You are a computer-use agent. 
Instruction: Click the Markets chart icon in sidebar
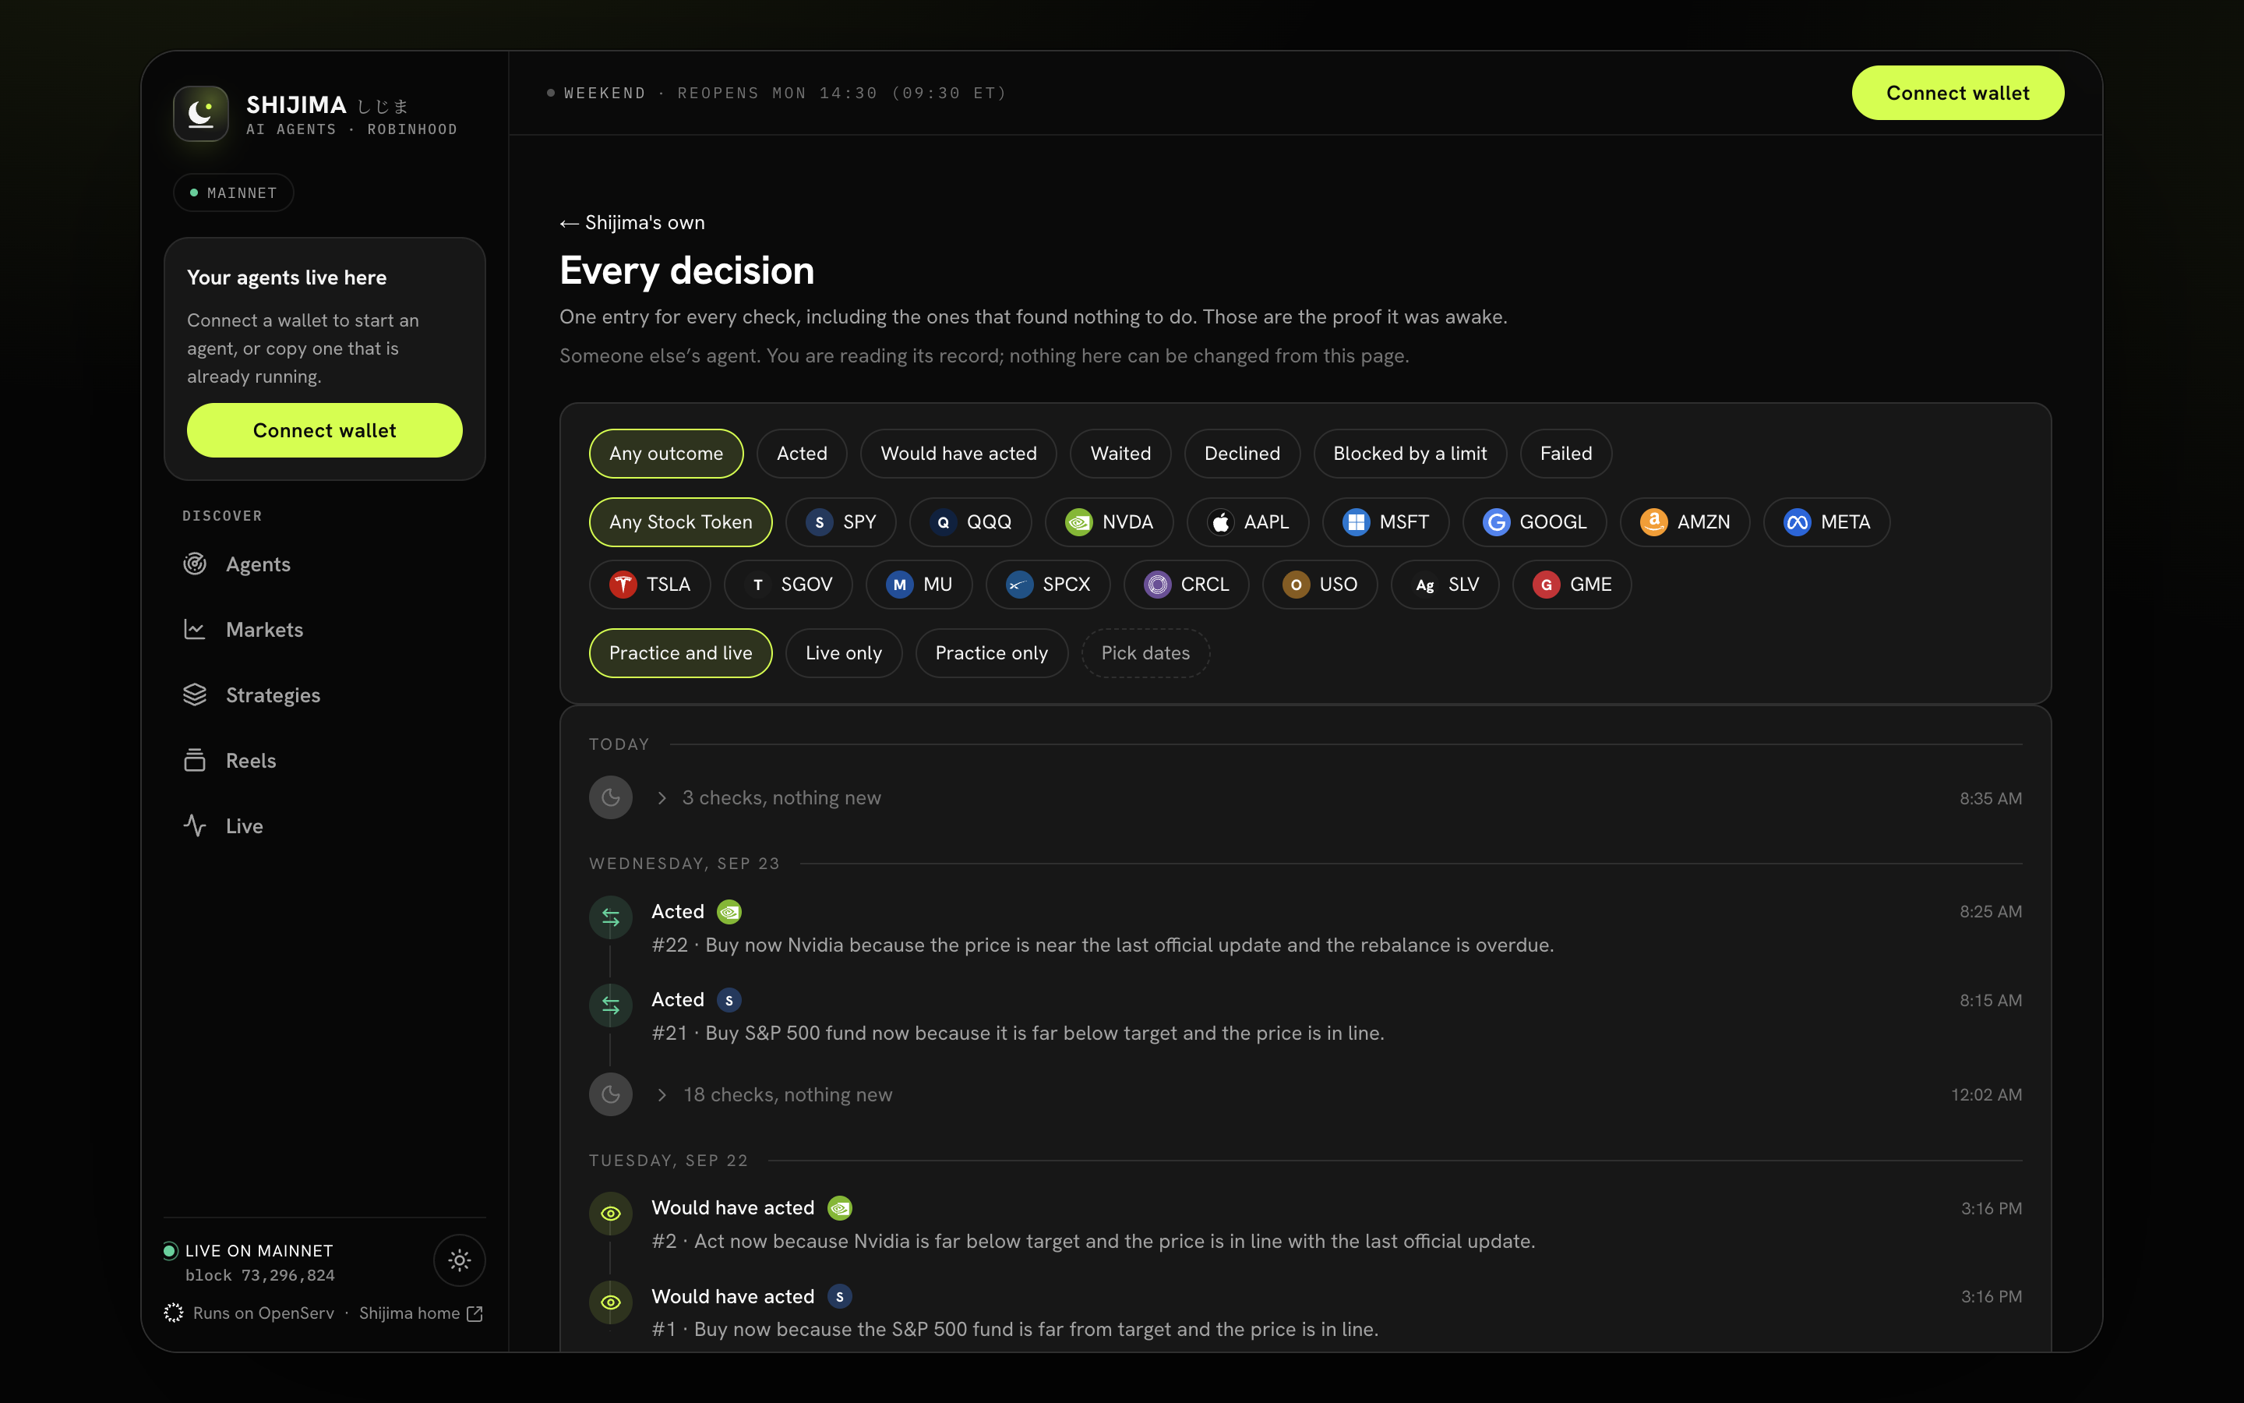(x=195, y=629)
